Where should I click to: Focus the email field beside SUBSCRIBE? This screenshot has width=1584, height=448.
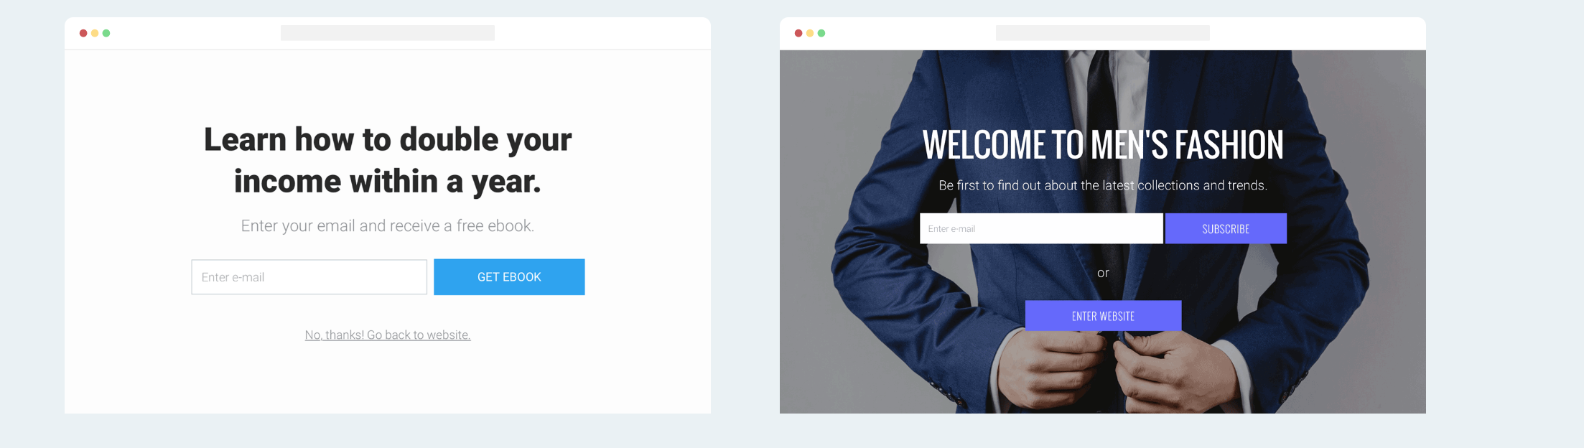click(1041, 228)
